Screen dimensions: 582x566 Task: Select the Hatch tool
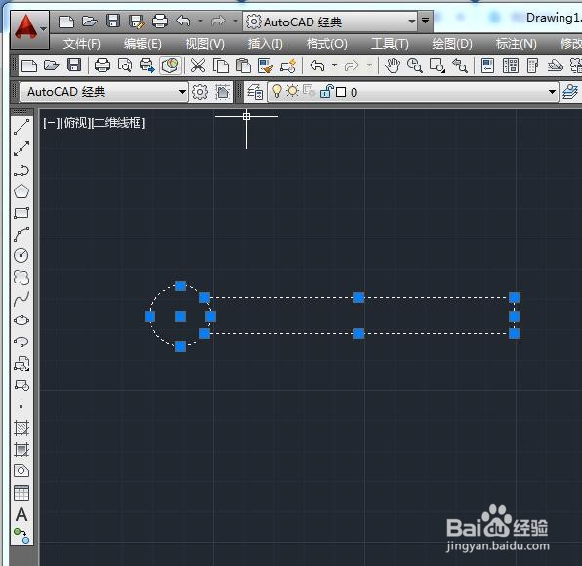click(x=21, y=428)
